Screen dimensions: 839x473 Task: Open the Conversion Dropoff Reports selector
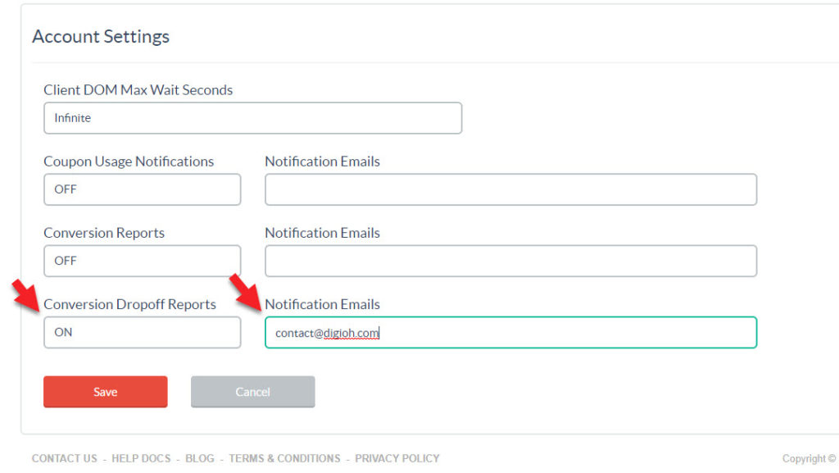coord(142,332)
